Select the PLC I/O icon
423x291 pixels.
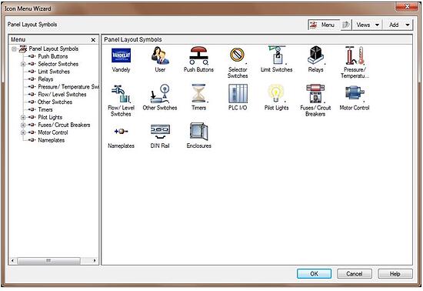pyautogui.click(x=238, y=93)
